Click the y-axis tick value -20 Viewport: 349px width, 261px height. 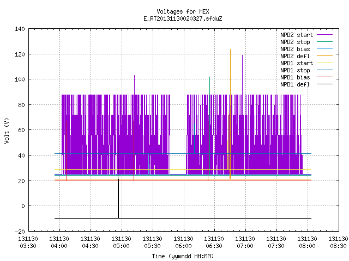20,232
